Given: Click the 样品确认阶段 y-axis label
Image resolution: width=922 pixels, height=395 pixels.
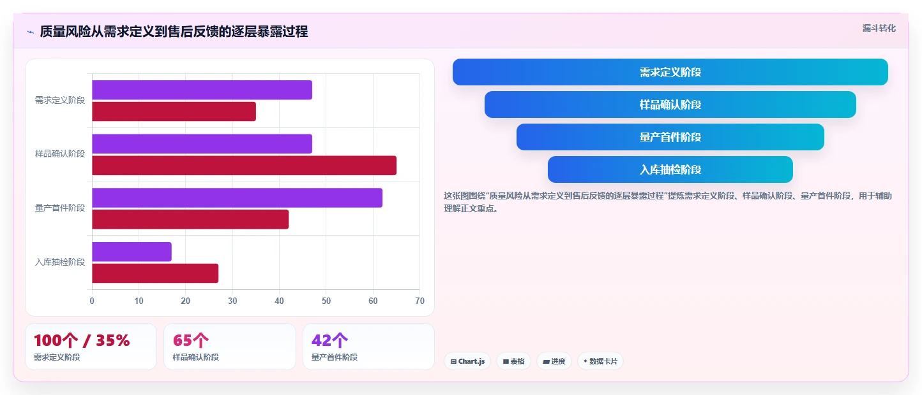Looking at the screenshot, I should pos(60,154).
